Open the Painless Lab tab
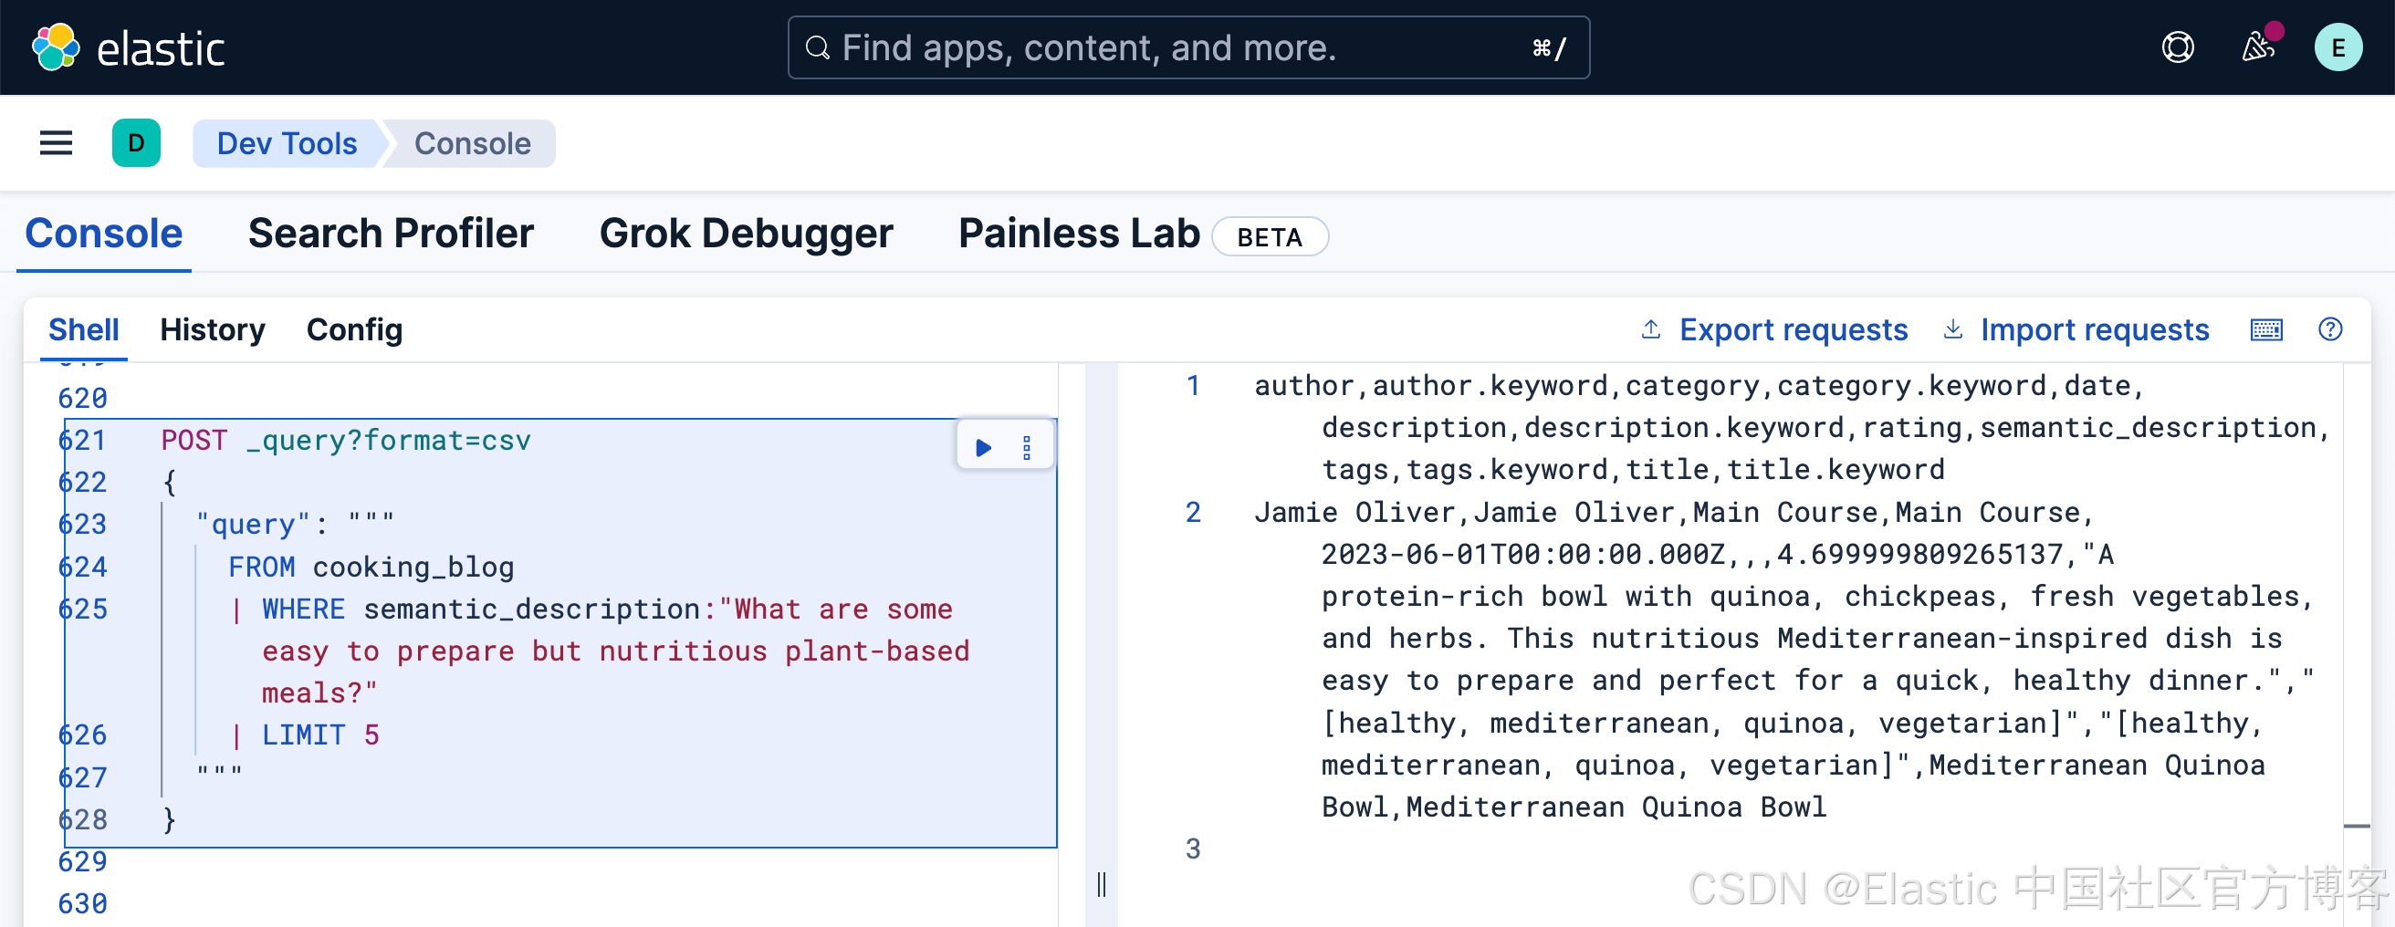Viewport: 2395px width, 927px height. (1080, 234)
